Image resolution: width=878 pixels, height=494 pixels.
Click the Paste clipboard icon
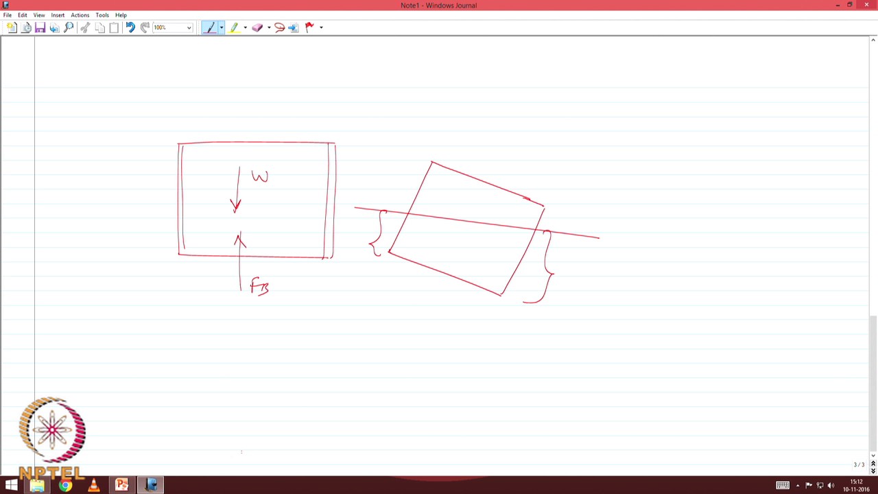click(x=114, y=27)
